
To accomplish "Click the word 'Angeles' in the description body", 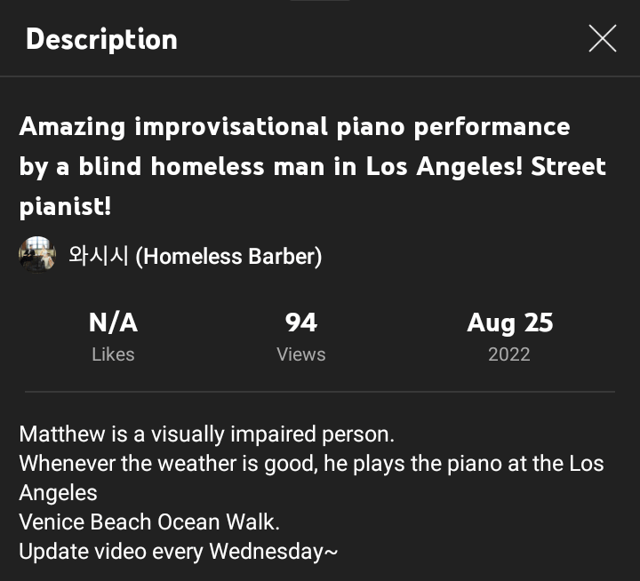I will click(x=58, y=492).
